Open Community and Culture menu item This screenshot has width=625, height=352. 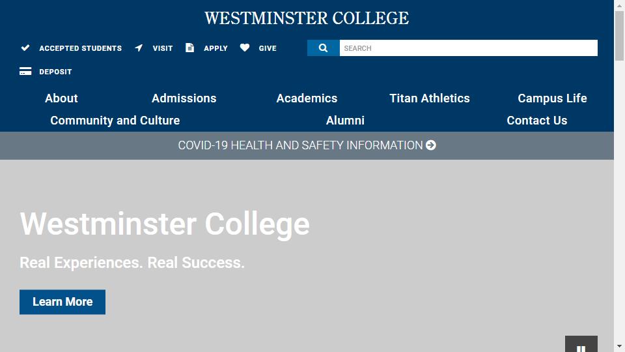click(115, 121)
